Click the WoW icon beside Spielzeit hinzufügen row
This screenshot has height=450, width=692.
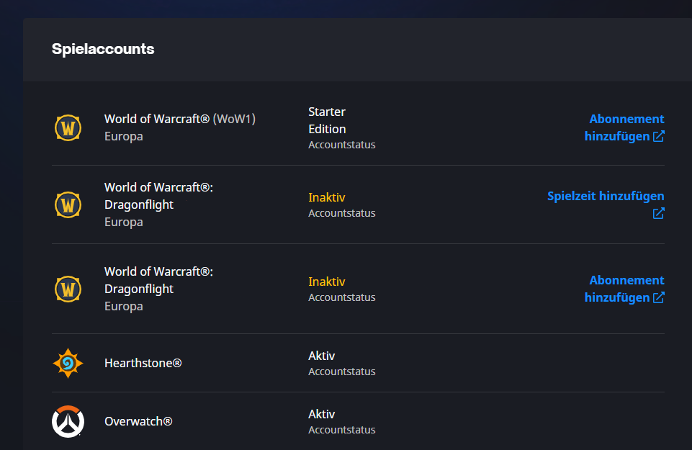68,204
